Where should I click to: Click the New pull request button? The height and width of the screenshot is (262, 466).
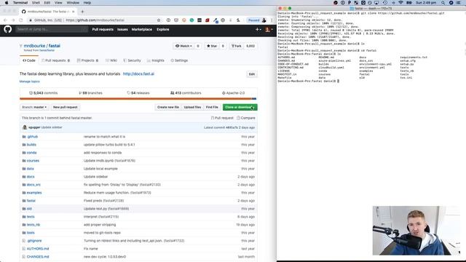[x=65, y=107]
